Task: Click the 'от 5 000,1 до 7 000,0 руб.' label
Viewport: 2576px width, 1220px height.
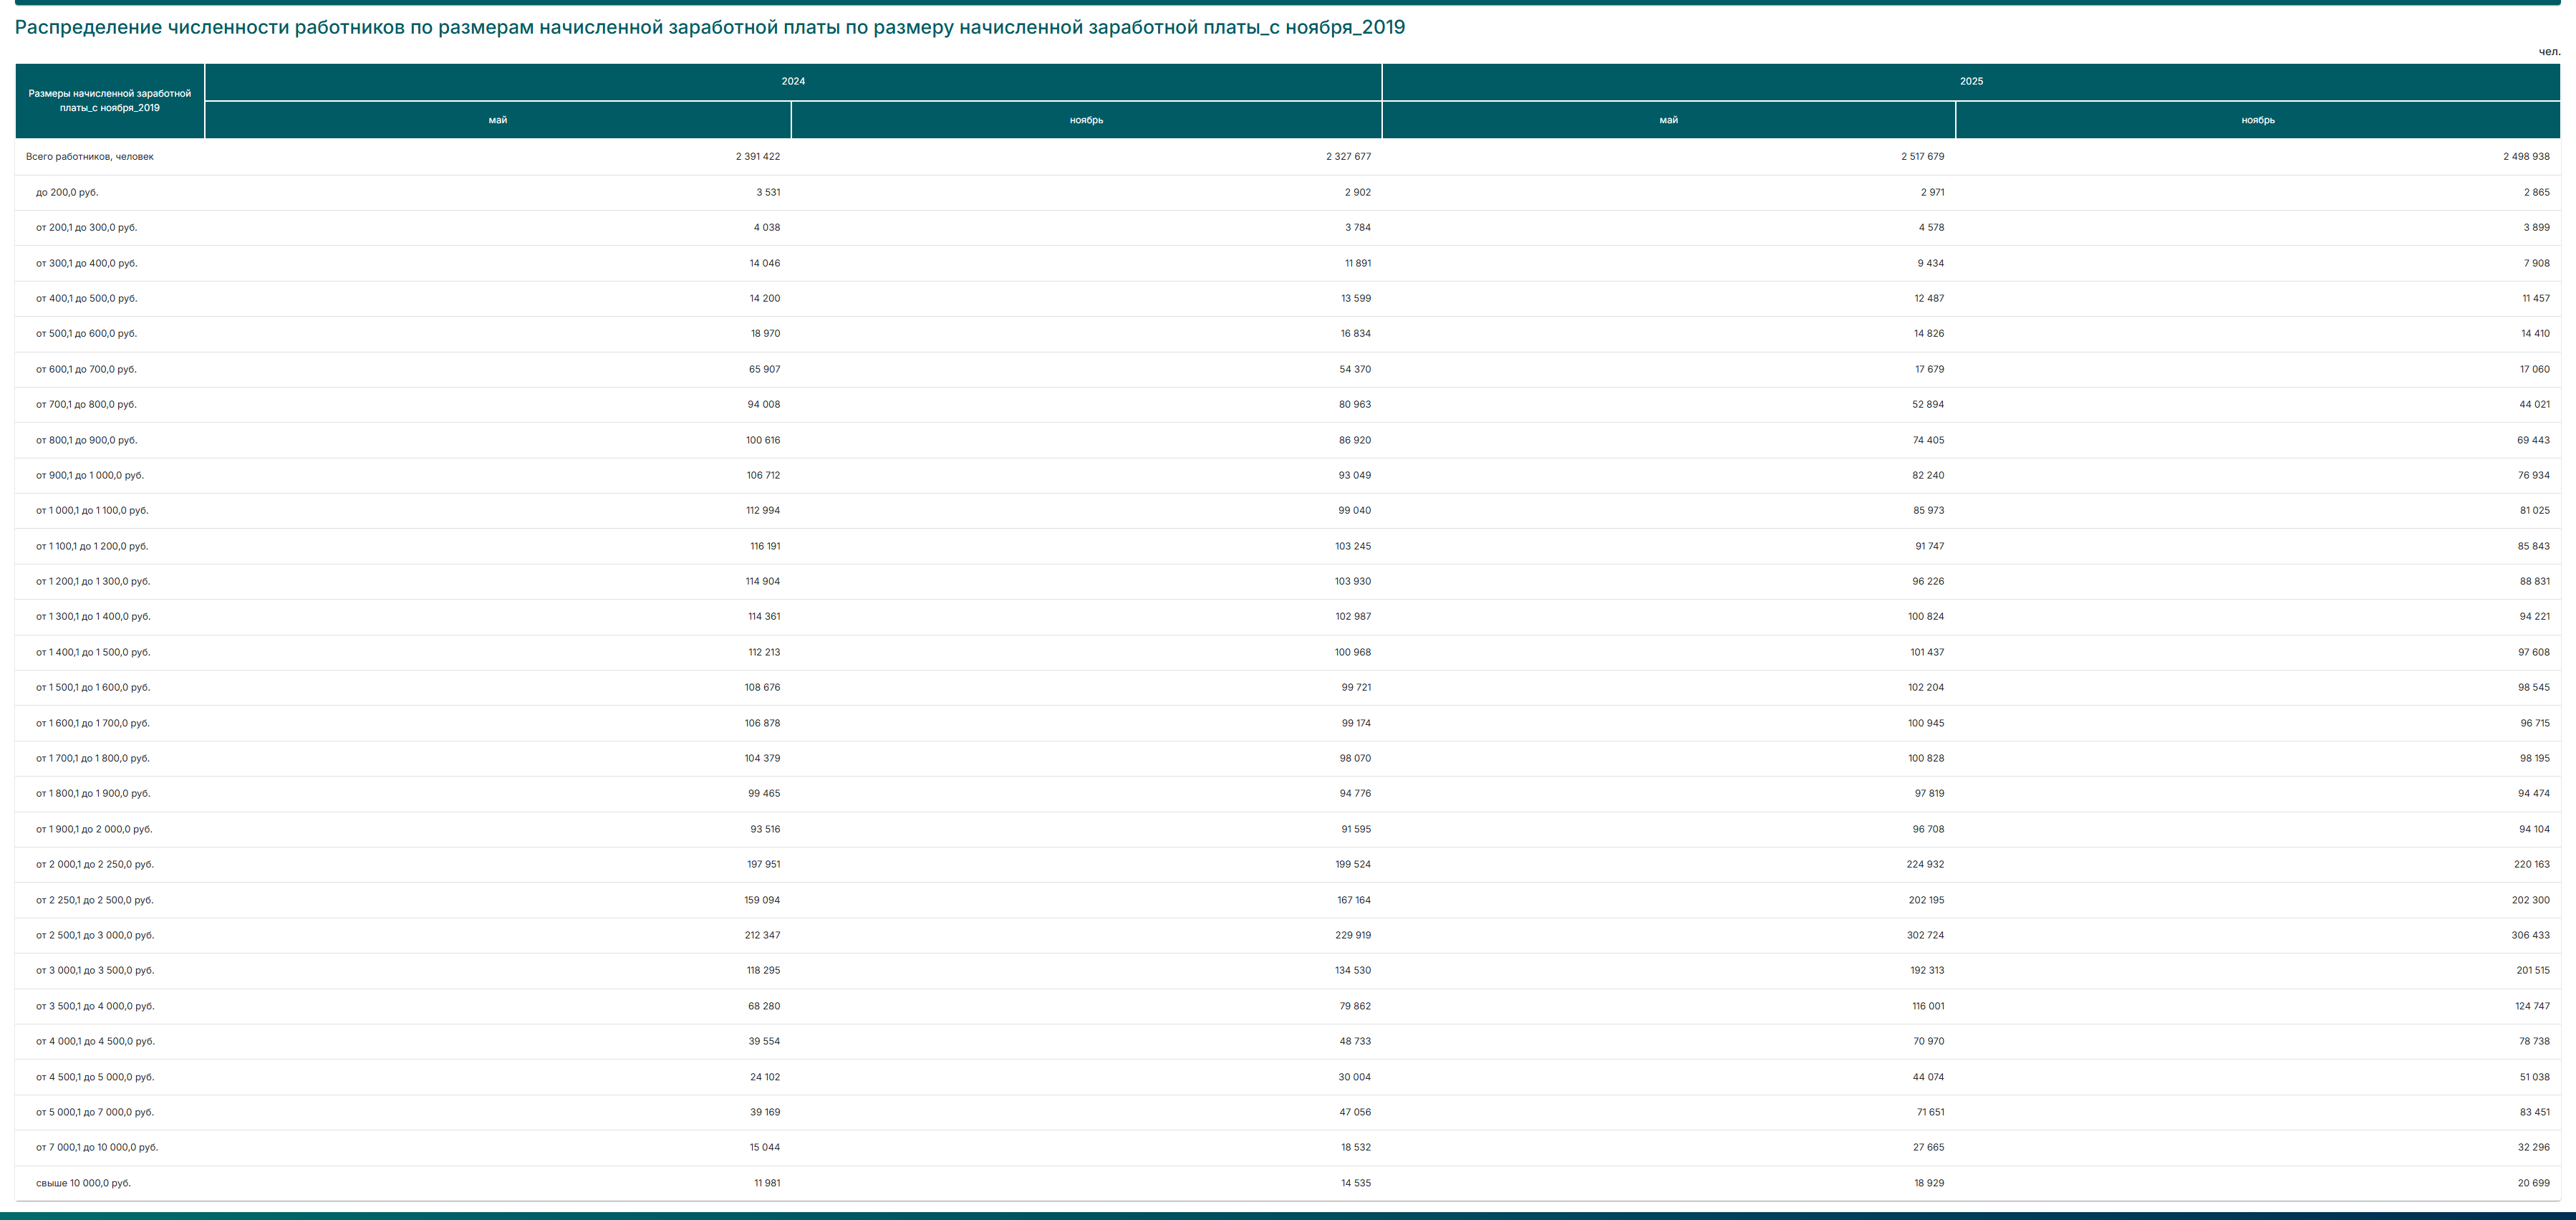Action: pos(95,1112)
